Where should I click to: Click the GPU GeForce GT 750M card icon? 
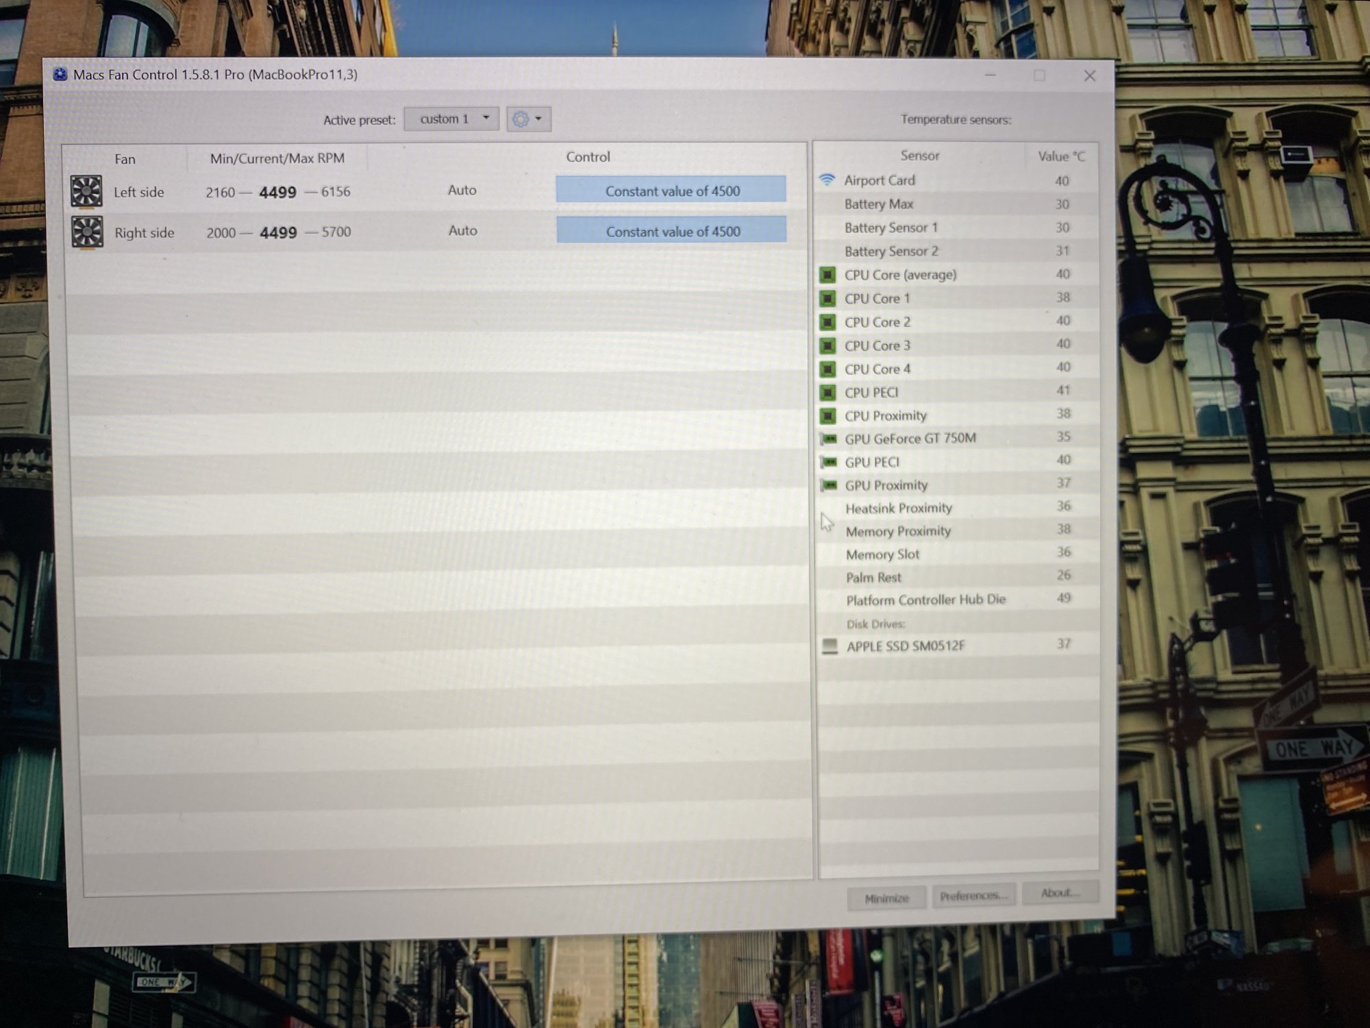point(829,439)
